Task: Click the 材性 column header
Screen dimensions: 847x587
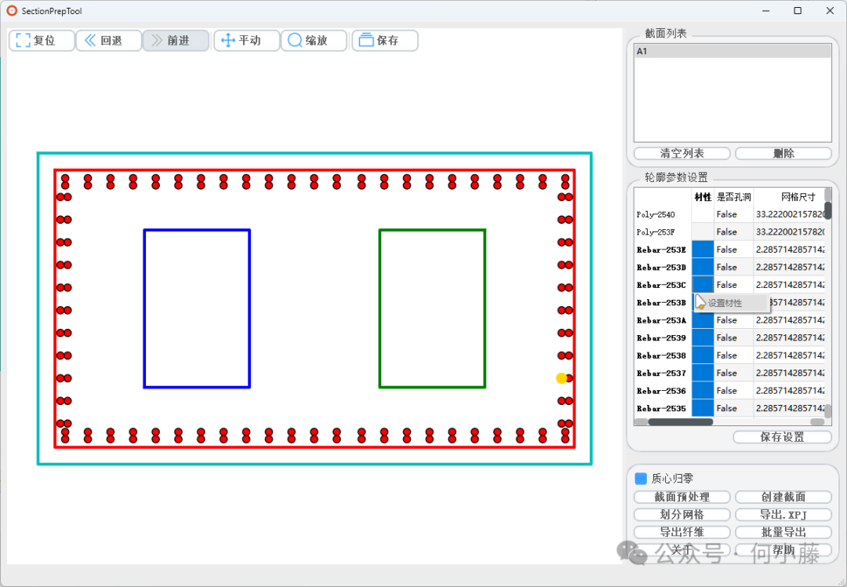Action: click(x=703, y=197)
